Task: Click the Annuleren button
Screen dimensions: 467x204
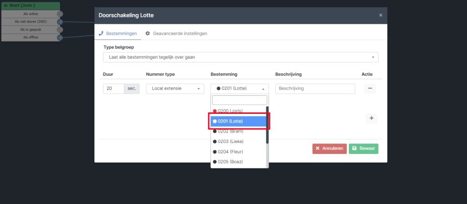Action: [329, 148]
